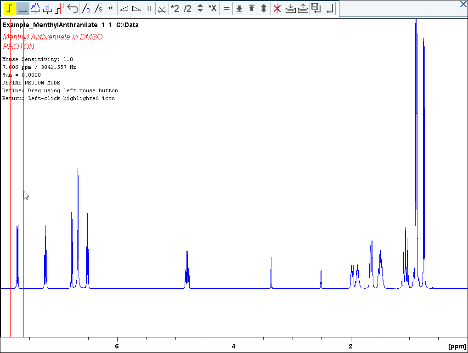Click the blue 'd' region icon
This screenshot has height=353, width=468.
click(47, 8)
